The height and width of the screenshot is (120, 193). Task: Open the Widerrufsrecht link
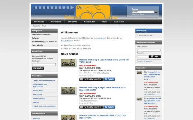pos(39,99)
